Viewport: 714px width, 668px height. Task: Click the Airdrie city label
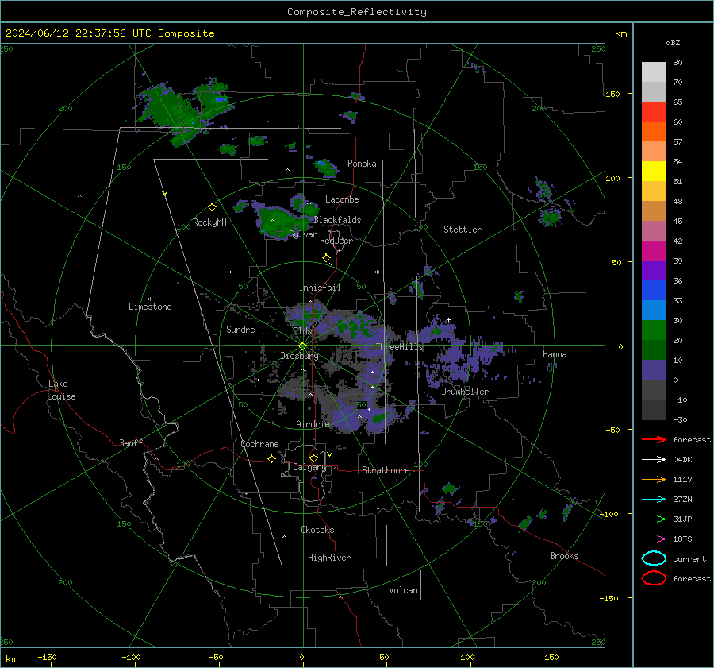coord(313,424)
